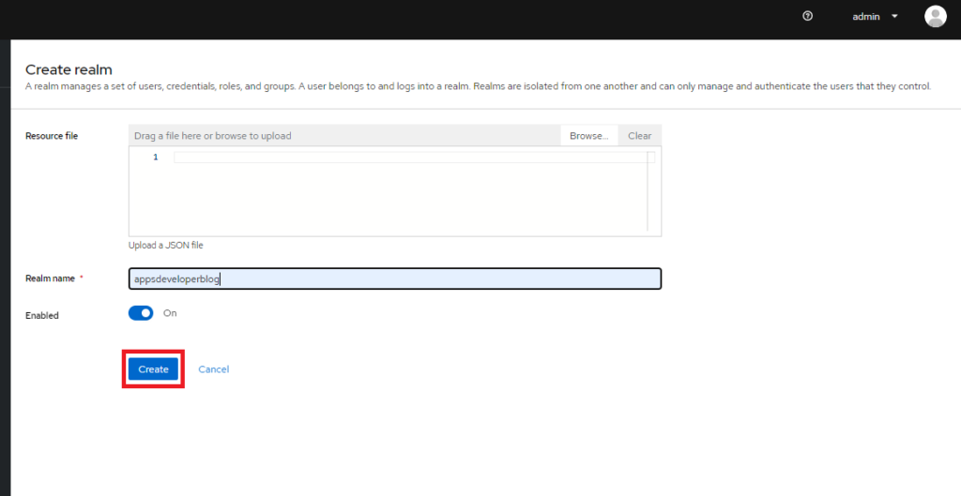The image size is (961, 496).
Task: Click the JSON editor vertical scrollbar
Action: [649, 192]
